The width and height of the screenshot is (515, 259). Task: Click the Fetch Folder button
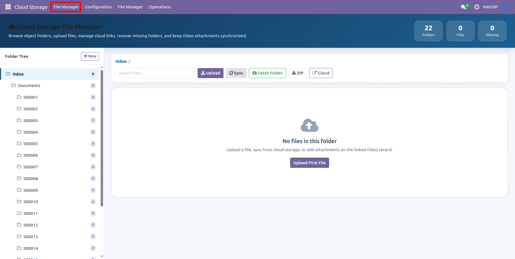268,73
